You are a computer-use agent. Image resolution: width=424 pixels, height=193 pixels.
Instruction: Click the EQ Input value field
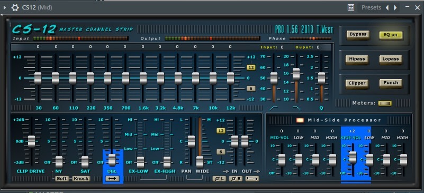(282, 47)
